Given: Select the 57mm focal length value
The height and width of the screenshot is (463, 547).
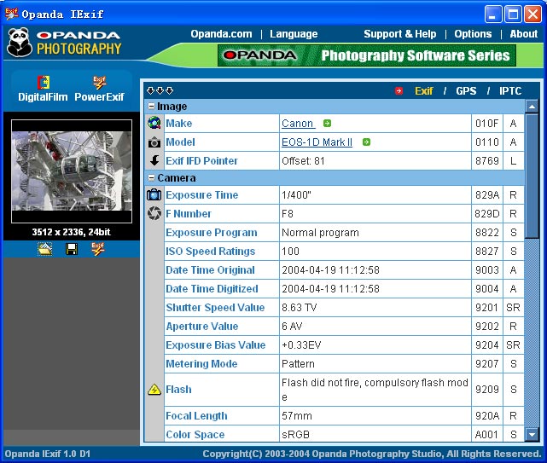Looking at the screenshot, I should click(x=296, y=416).
